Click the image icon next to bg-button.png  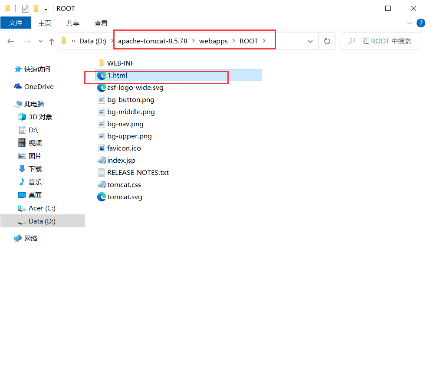(x=102, y=100)
